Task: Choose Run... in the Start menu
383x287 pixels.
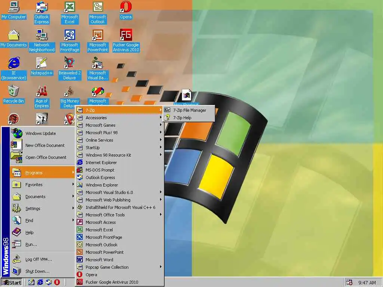Action: [x=42, y=244]
